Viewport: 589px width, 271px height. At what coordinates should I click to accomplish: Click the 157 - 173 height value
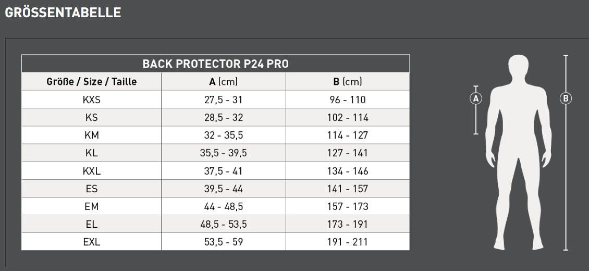[348, 206]
